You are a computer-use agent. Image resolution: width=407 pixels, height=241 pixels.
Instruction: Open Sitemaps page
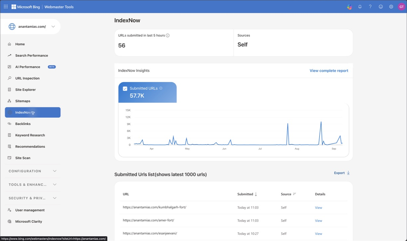(x=23, y=101)
